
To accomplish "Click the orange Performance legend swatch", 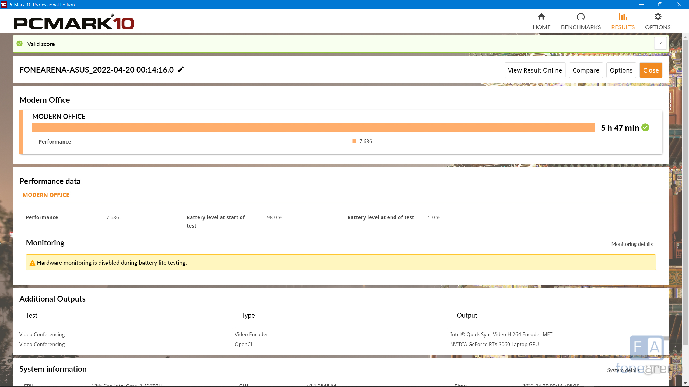I will (x=354, y=141).
